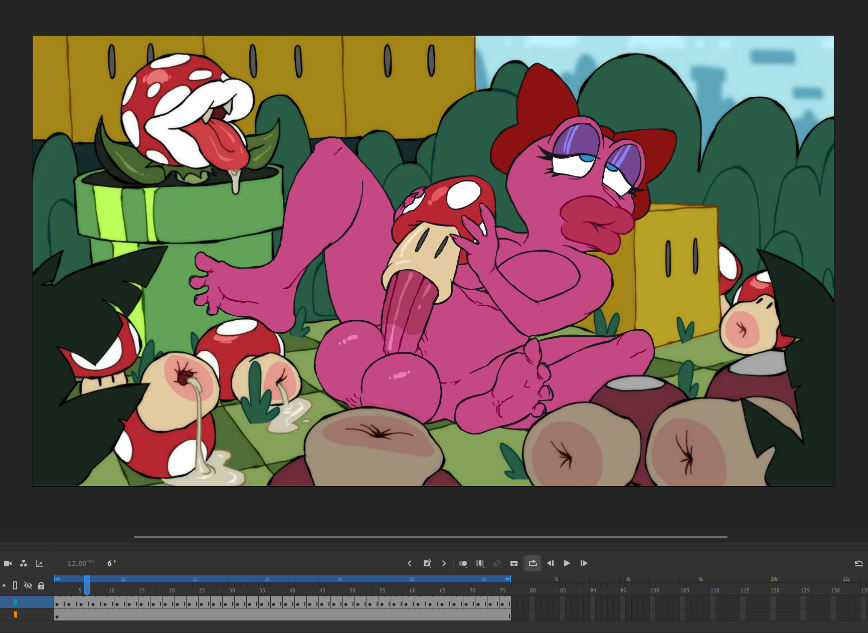The image size is (868, 633).
Task: Play the animation
Action: pyautogui.click(x=567, y=563)
